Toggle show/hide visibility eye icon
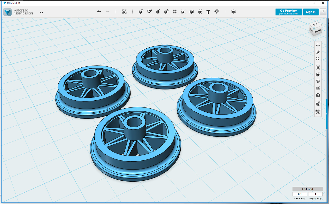The image size is (329, 204). 318,81
